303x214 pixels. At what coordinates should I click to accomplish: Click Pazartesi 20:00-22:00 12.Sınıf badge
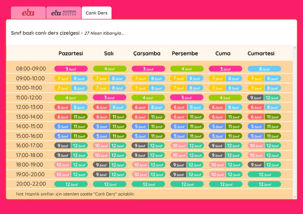coord(71,184)
